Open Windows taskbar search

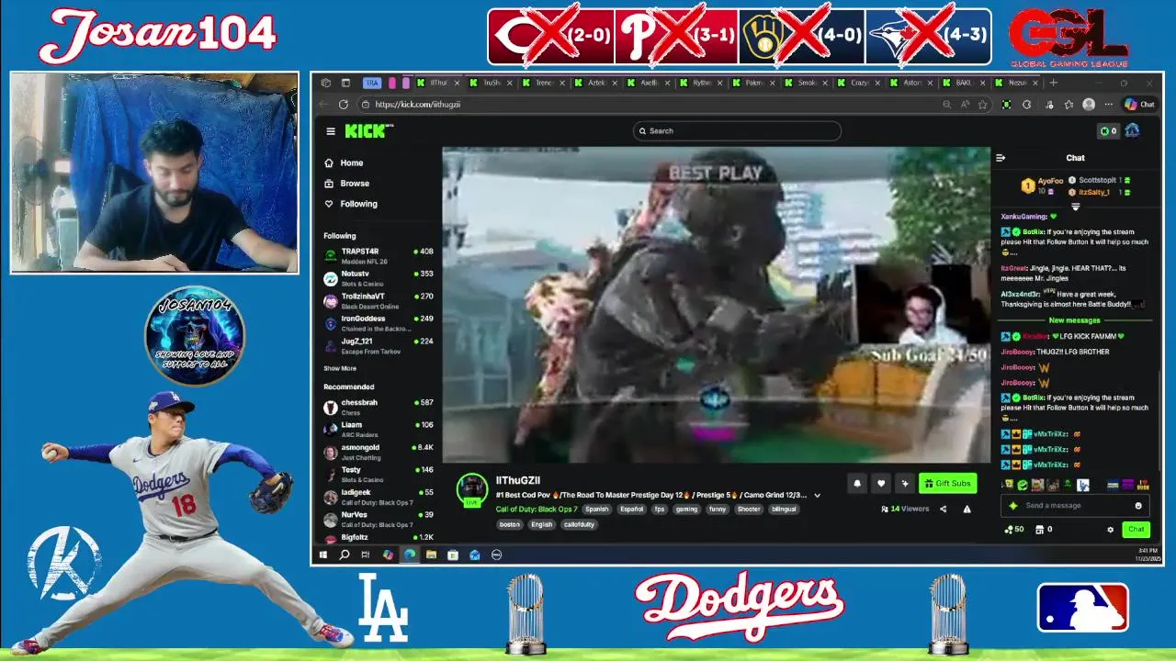point(345,555)
